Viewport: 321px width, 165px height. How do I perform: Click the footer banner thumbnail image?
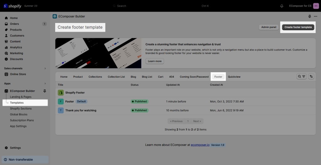pyautogui.click(x=98, y=53)
